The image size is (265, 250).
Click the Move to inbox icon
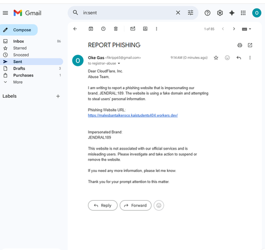145,29
